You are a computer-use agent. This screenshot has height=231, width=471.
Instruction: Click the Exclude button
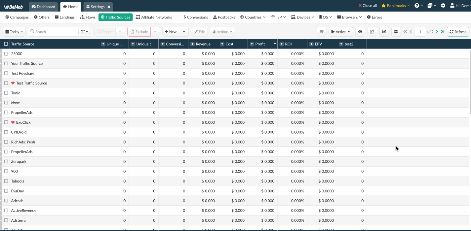tap(139, 32)
